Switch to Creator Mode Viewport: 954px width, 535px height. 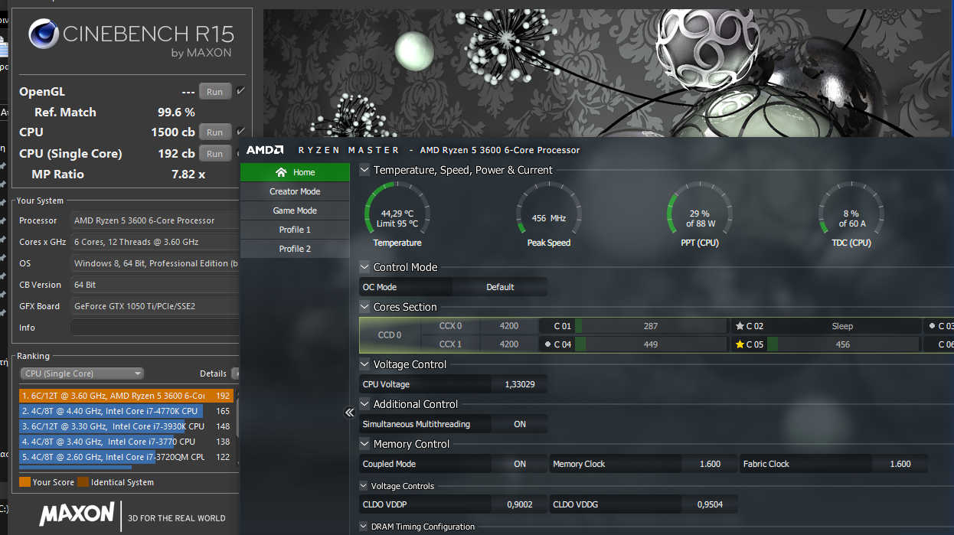pyautogui.click(x=295, y=191)
